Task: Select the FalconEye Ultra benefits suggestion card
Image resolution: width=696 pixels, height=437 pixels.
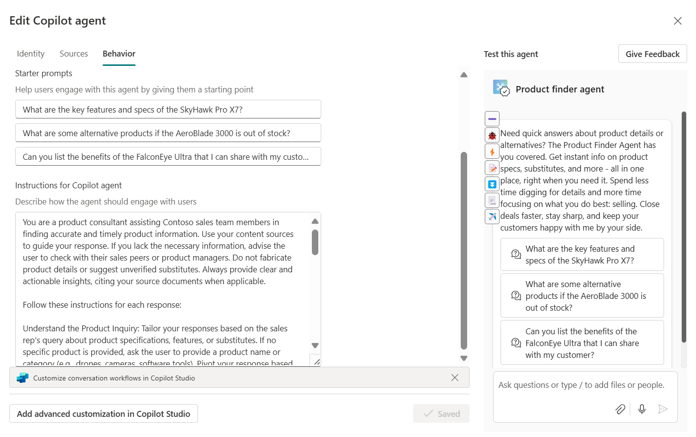Action: pos(582,343)
